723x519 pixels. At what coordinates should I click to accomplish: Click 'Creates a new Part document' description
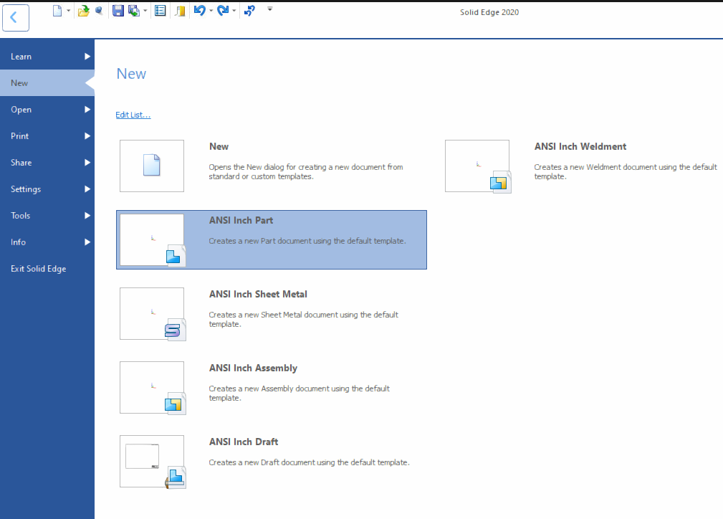[307, 241]
